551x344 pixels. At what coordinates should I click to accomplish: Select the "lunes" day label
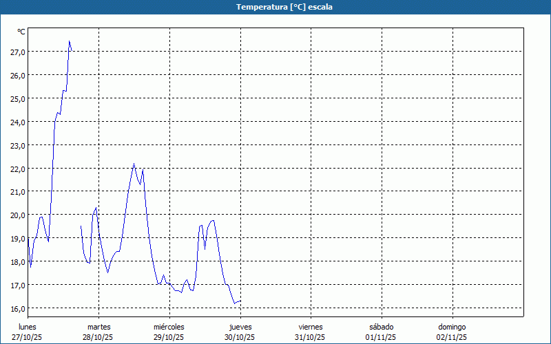pyautogui.click(x=28, y=327)
